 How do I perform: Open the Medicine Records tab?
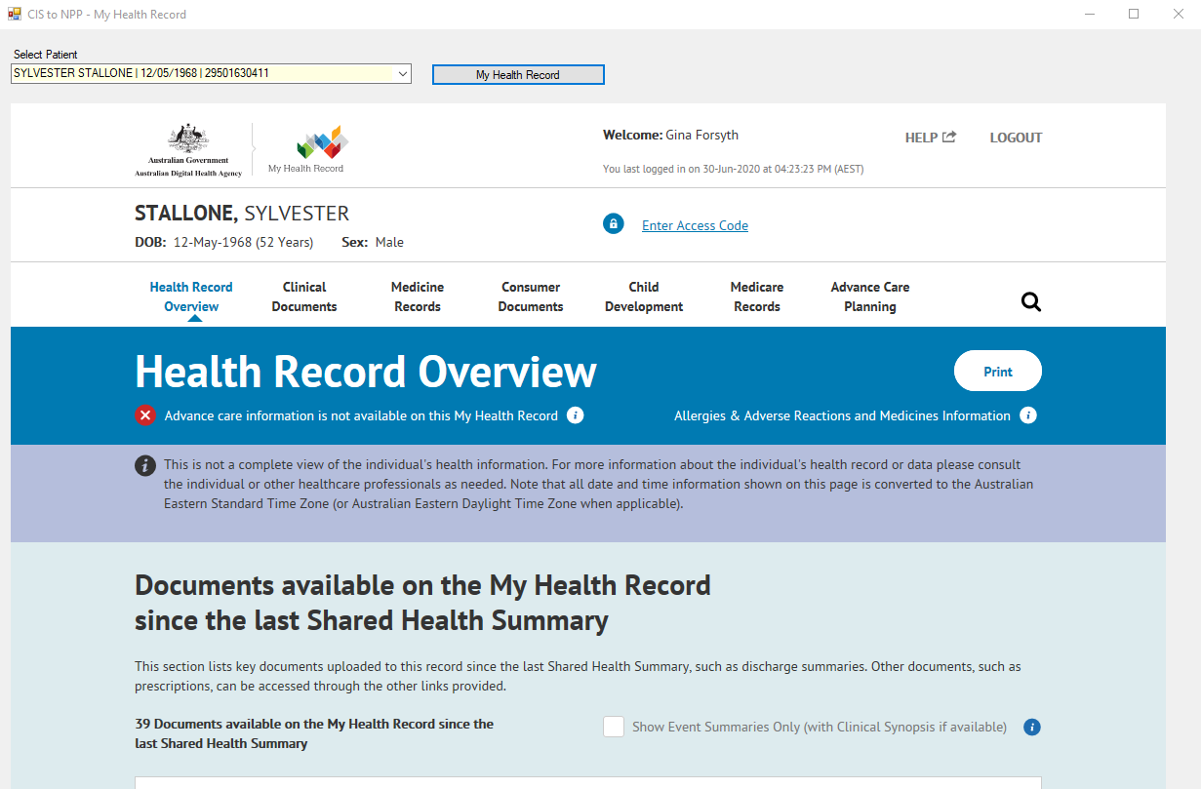tap(418, 296)
